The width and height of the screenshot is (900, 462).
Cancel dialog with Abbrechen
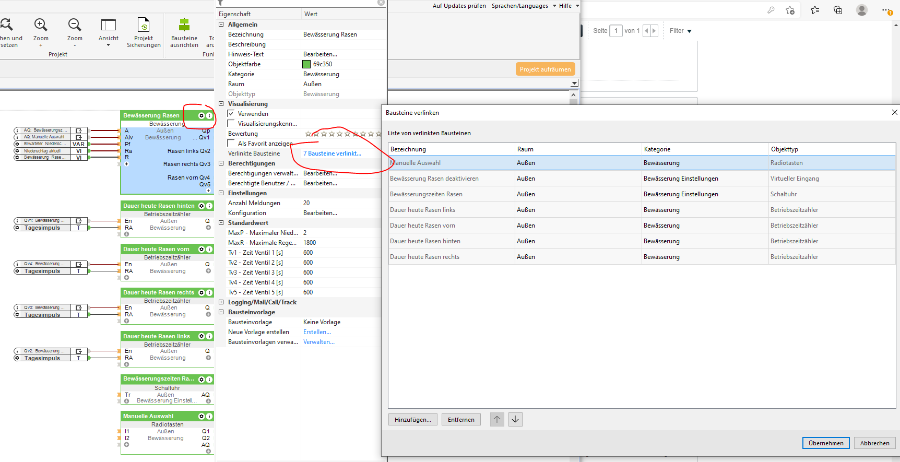tap(875, 443)
